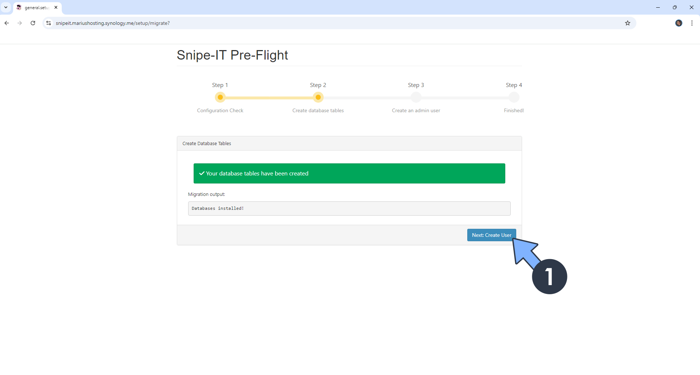Click the 'Configuration Check' step label
Viewport: 700px width, 375px height.
pos(220,110)
